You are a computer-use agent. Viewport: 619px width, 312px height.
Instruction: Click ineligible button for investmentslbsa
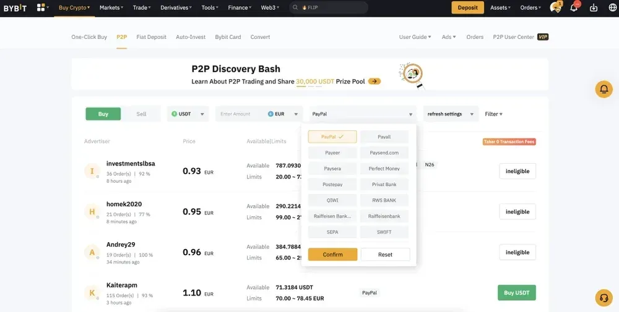(517, 171)
